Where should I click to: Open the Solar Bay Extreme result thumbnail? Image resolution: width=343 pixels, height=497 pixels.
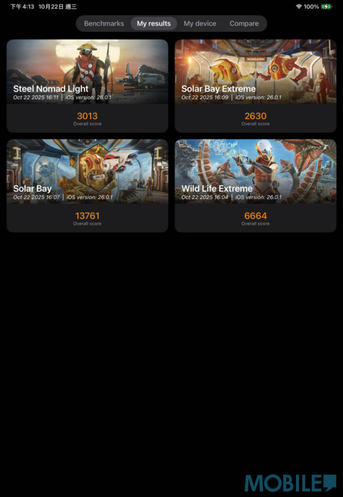(256, 72)
